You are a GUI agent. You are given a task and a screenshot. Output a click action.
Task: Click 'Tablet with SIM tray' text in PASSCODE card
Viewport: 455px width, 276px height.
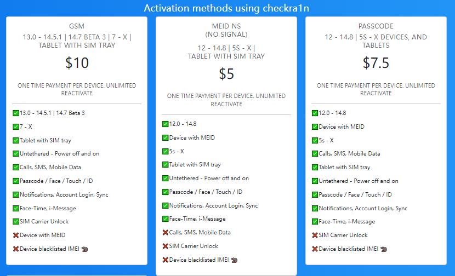point(344,167)
